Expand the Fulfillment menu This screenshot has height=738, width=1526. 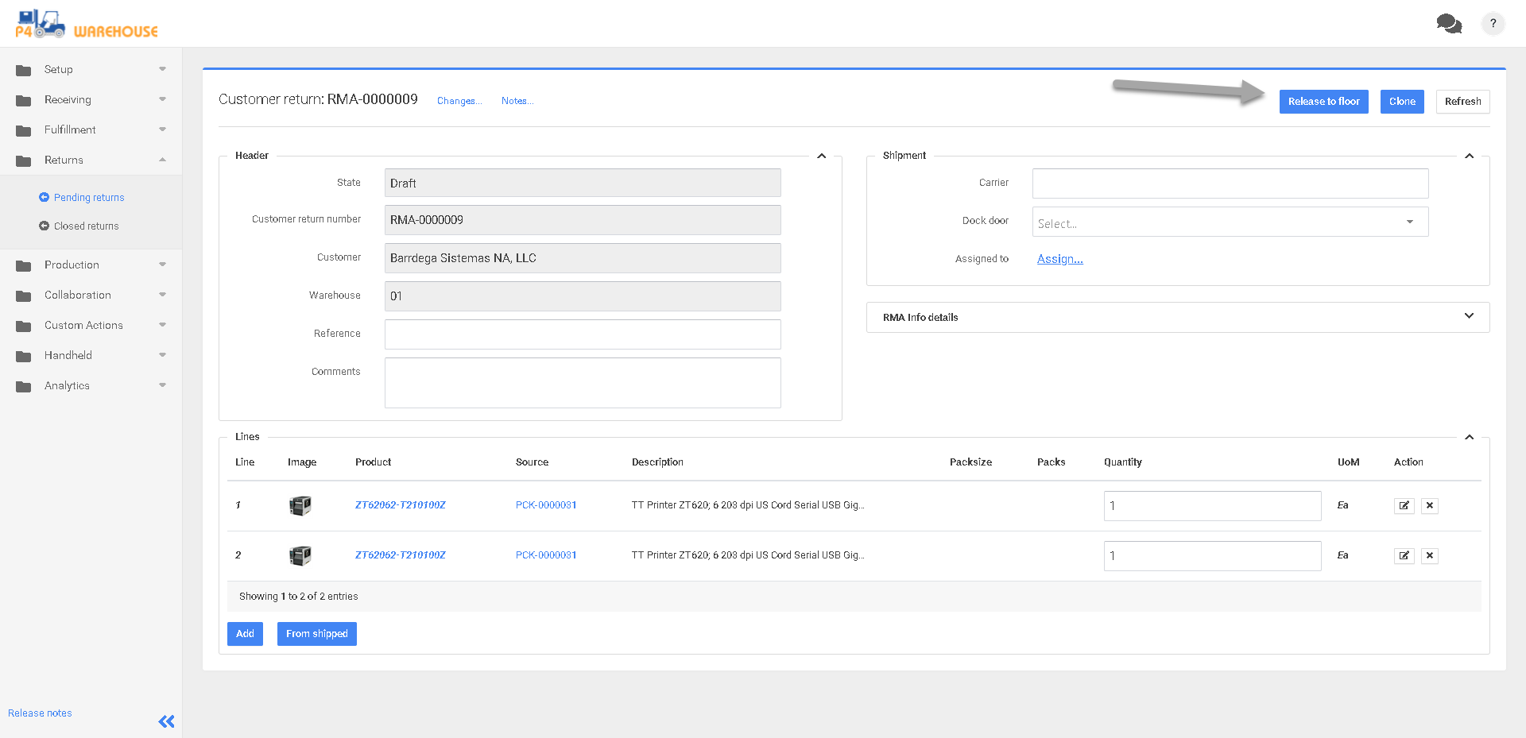point(70,129)
